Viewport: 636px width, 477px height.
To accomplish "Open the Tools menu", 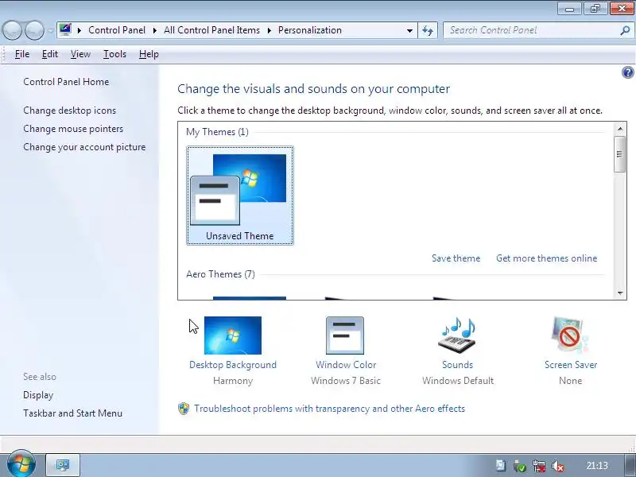I will coord(114,54).
